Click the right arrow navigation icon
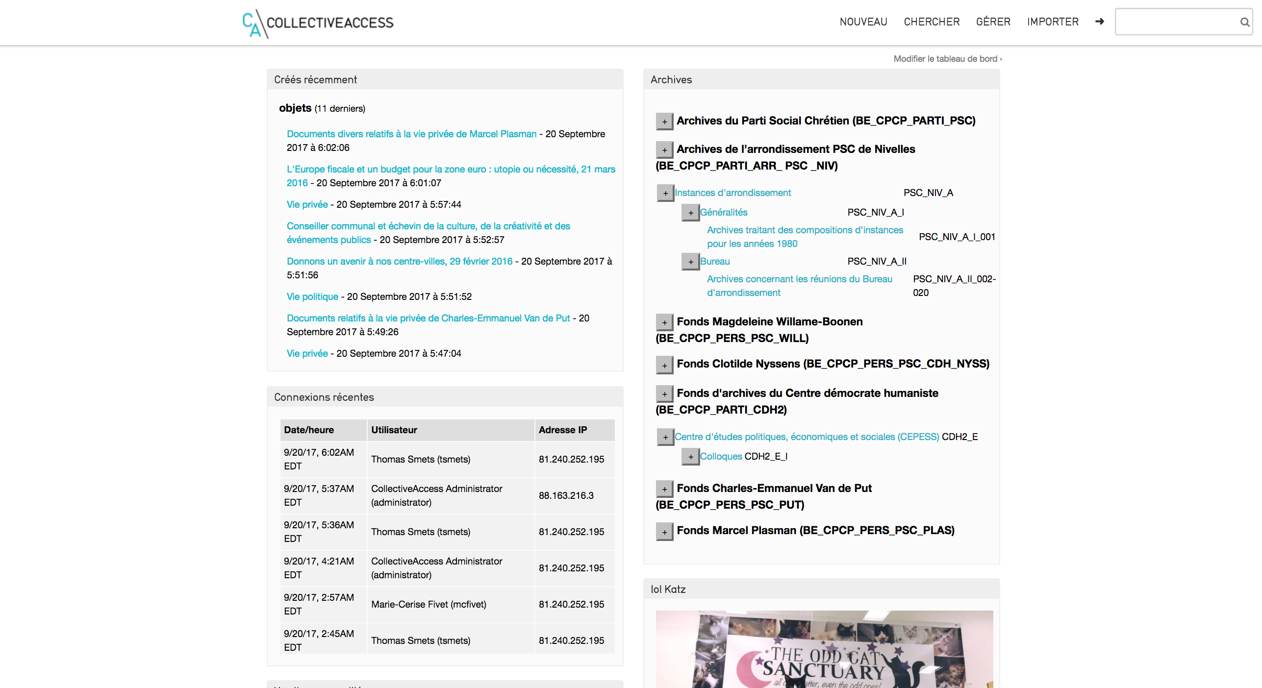 click(1100, 22)
